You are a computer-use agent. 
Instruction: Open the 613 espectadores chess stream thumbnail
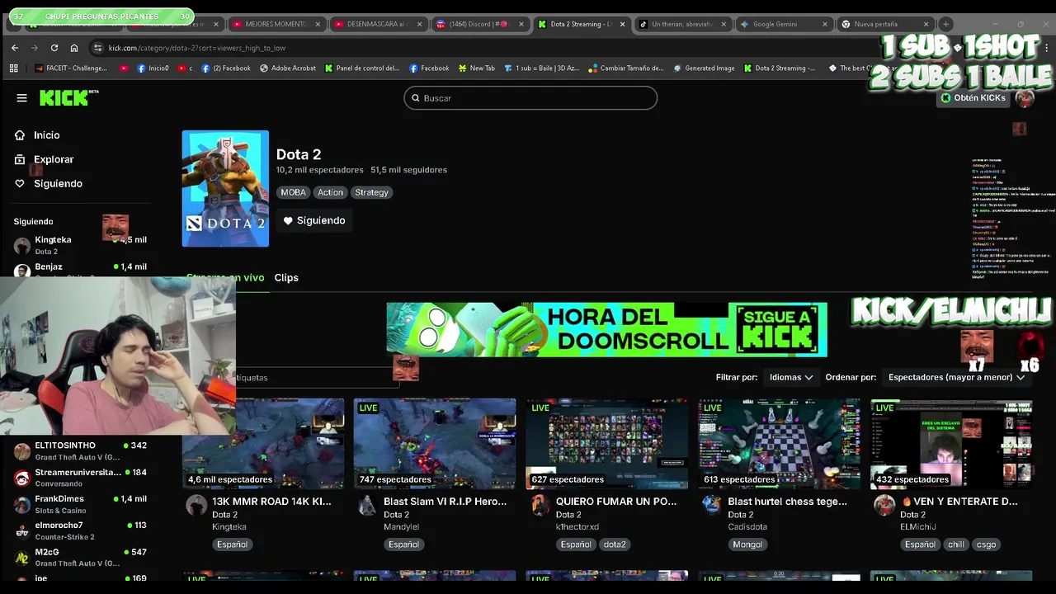click(780, 444)
